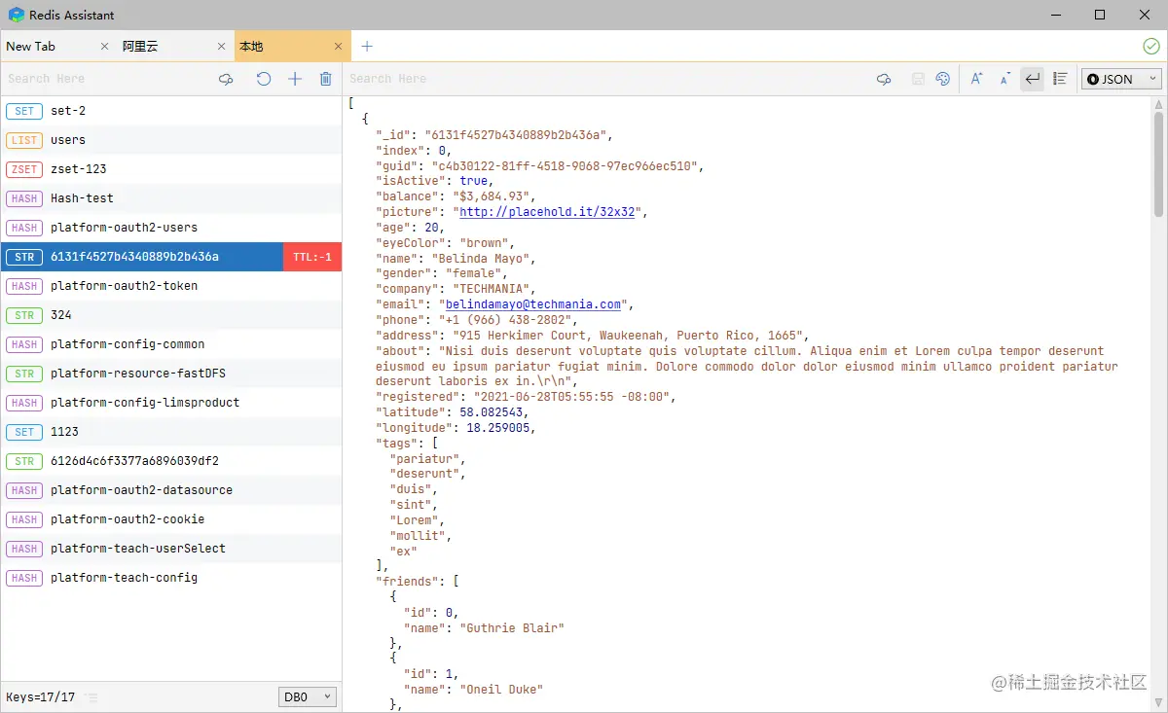Open the platform-oauth2-datasource key
1168x713 pixels.
[x=170, y=490]
